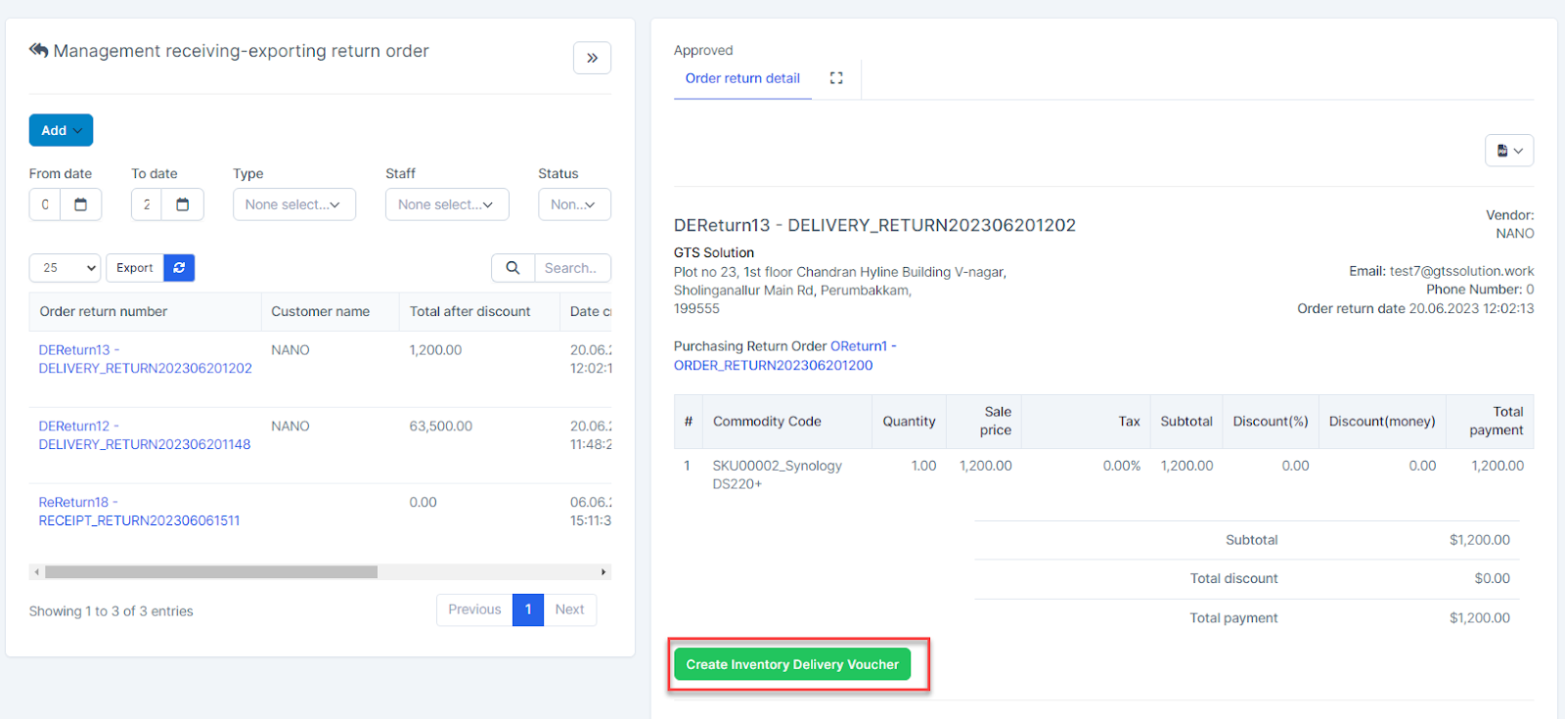The height and width of the screenshot is (719, 1565).
Task: Open DEReturn12 delivery return order link
Action: tap(144, 435)
